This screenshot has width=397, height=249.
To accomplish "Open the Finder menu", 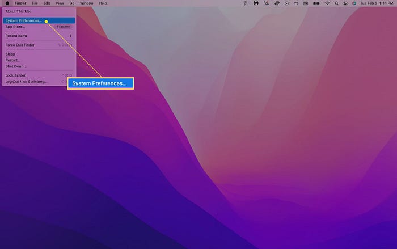I will point(20,3).
